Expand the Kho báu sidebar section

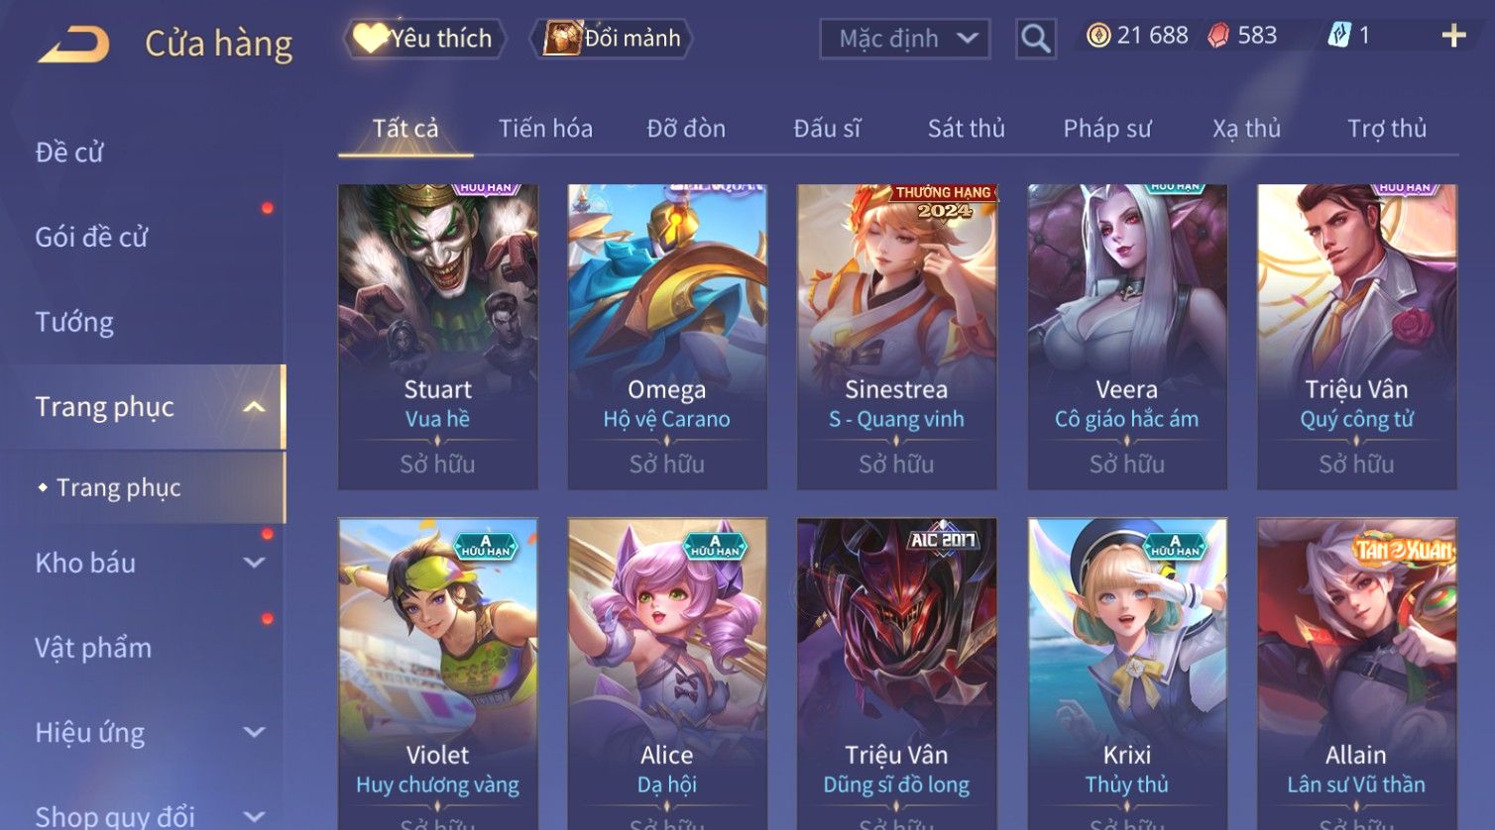[x=254, y=563]
